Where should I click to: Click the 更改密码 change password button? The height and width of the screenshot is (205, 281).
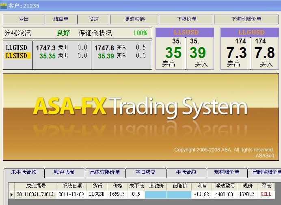point(134,19)
